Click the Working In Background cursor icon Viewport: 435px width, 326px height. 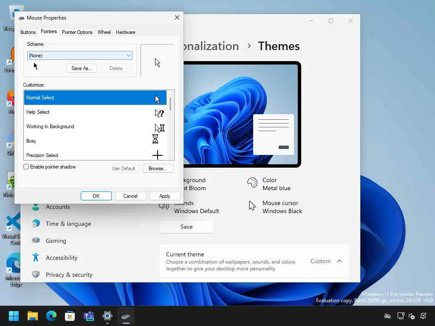tap(160, 128)
